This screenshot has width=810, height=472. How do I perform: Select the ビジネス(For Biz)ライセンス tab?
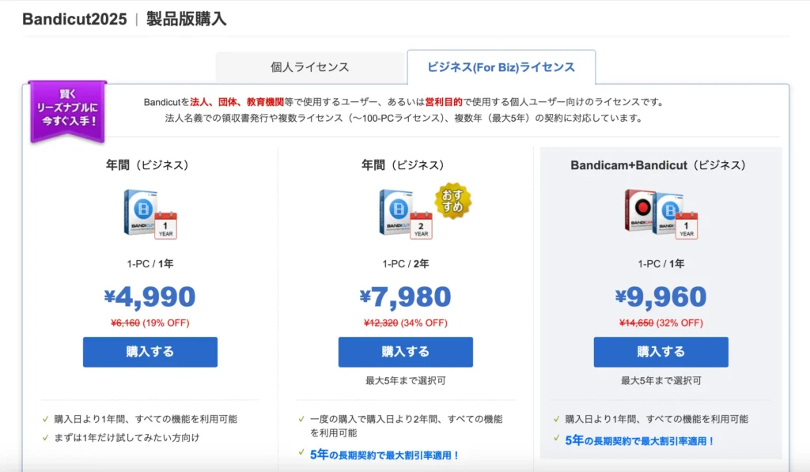(x=502, y=67)
